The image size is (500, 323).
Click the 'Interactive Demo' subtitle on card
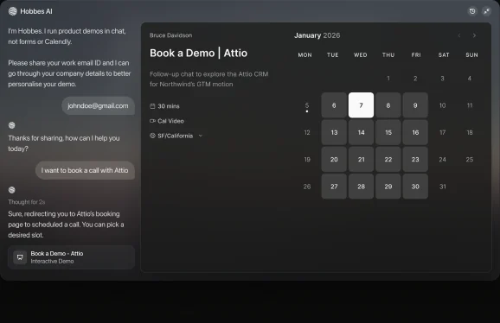click(52, 262)
